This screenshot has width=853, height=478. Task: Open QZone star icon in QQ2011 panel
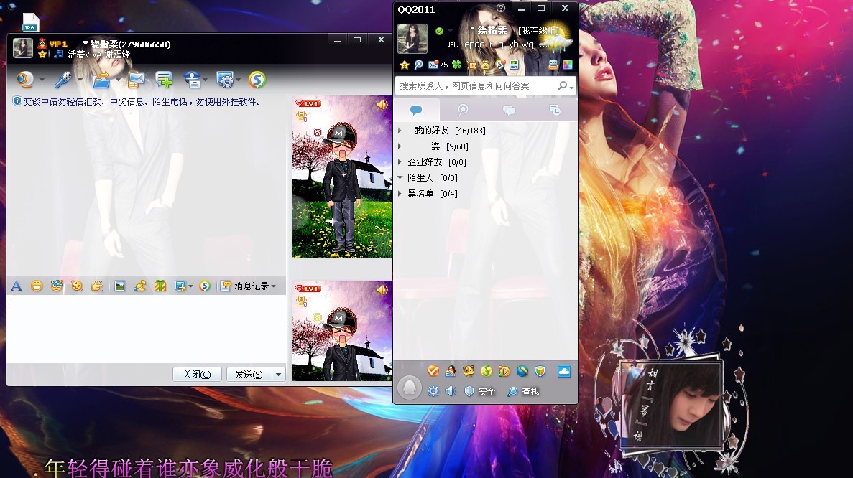tap(404, 65)
